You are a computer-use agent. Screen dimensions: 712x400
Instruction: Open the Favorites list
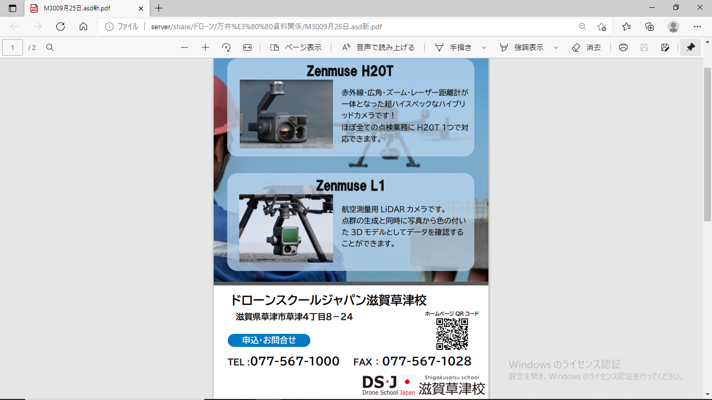(x=627, y=27)
